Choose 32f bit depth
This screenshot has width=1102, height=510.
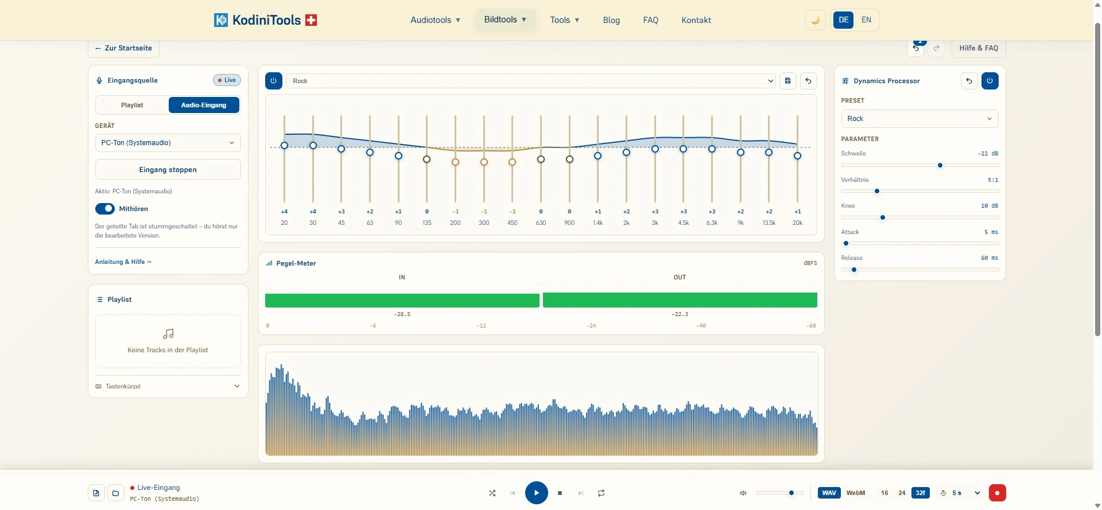(x=921, y=493)
